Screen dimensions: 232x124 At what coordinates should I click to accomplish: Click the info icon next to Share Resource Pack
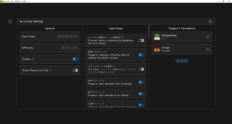51,70
